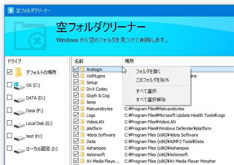Click the Data folder icon in the list
The height and width of the screenshot is (165, 234).
83,141
